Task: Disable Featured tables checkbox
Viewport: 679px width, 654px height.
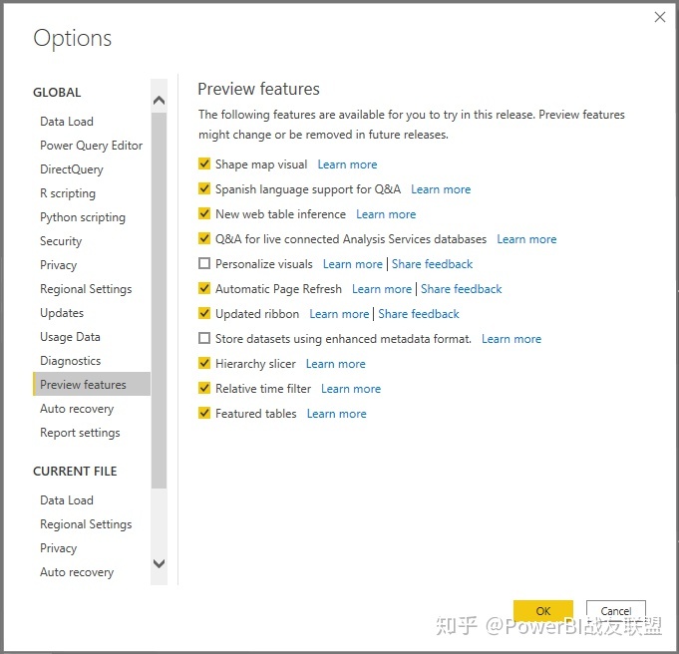Action: [x=204, y=413]
